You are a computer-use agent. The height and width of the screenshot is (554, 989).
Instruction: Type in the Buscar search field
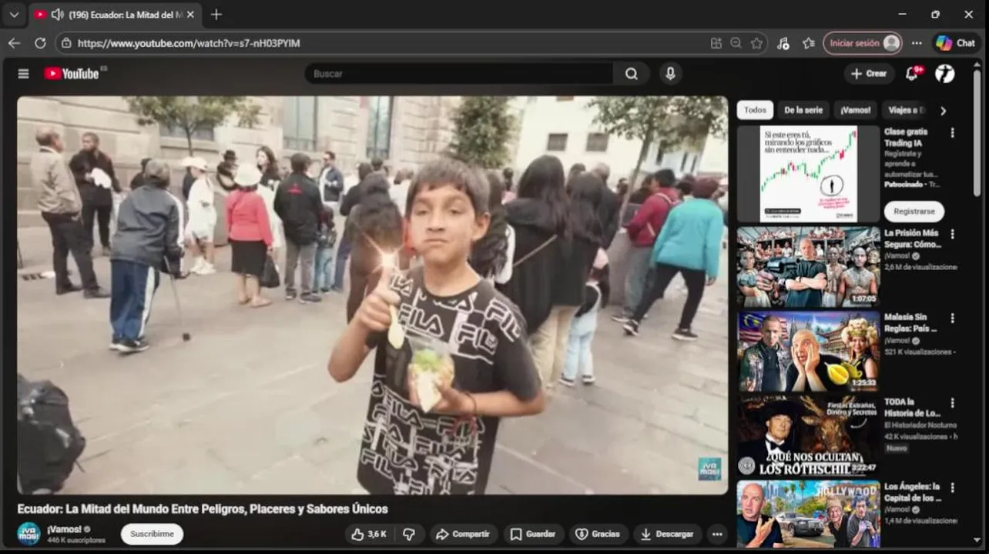click(x=459, y=74)
